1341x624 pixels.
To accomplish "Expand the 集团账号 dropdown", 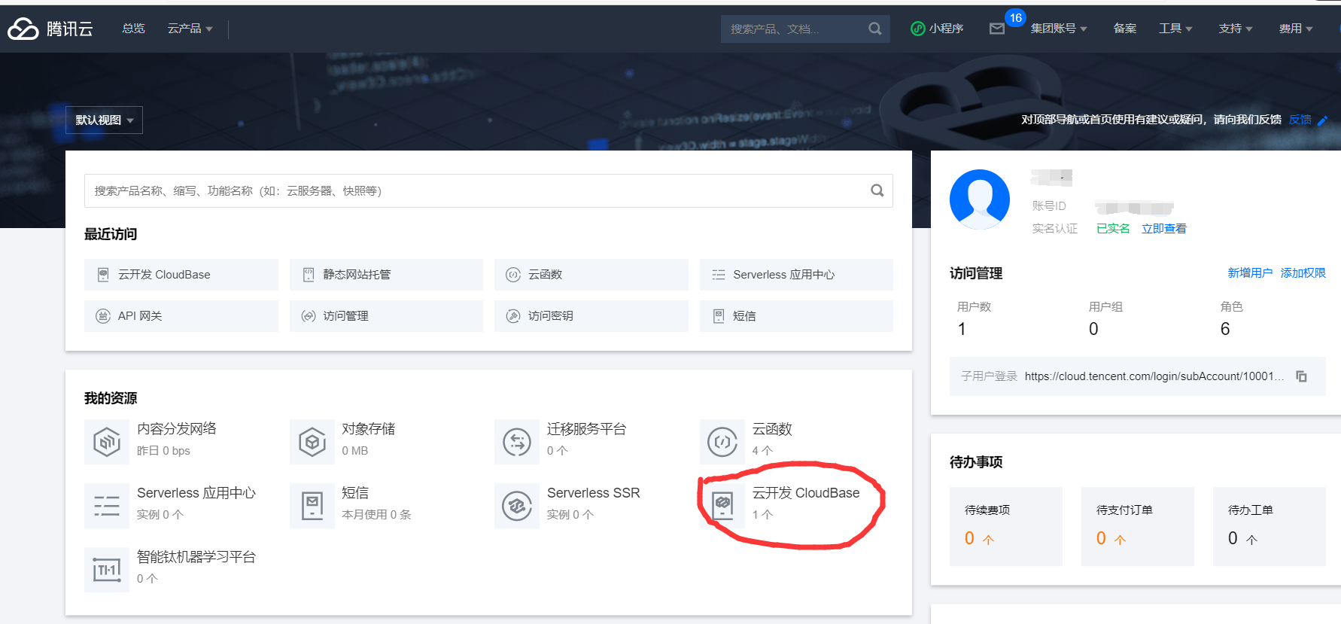I will click(x=1059, y=29).
